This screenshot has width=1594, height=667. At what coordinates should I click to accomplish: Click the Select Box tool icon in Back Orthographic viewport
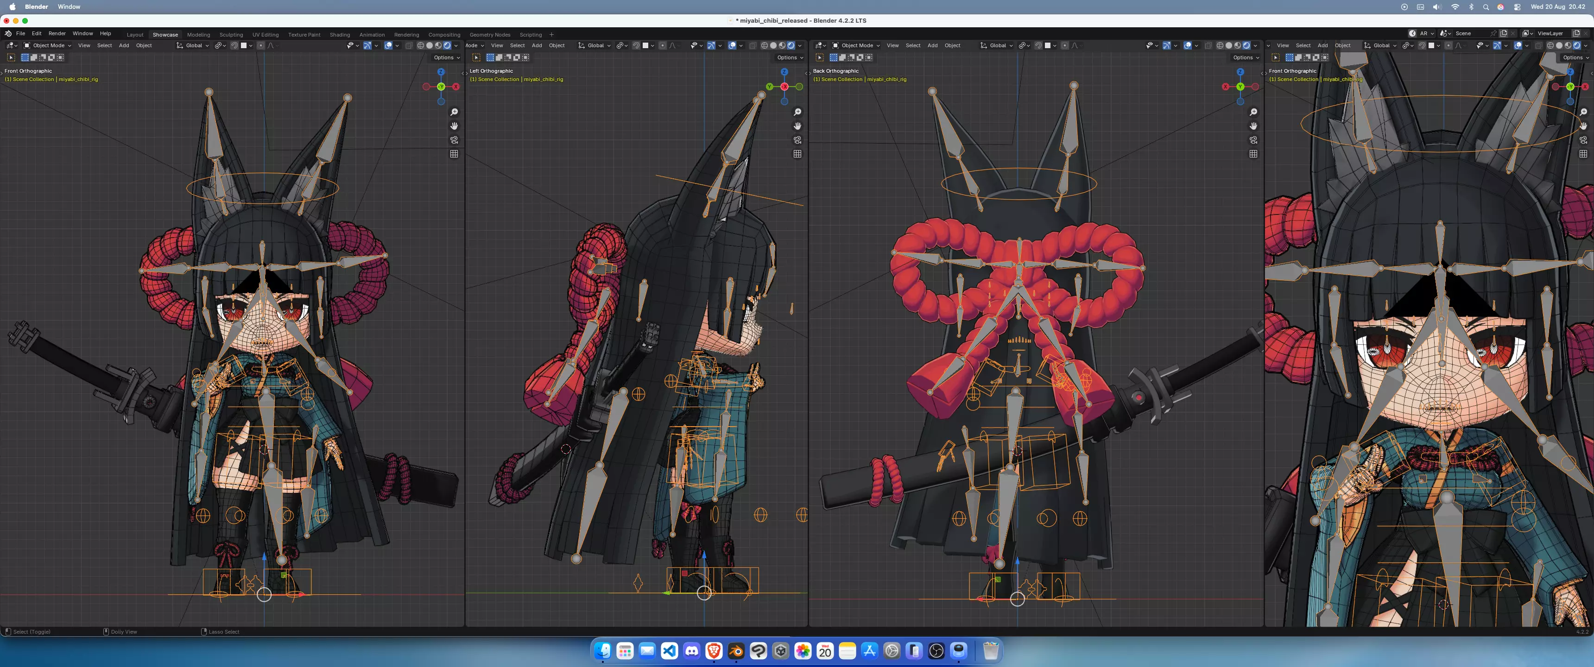click(x=819, y=57)
